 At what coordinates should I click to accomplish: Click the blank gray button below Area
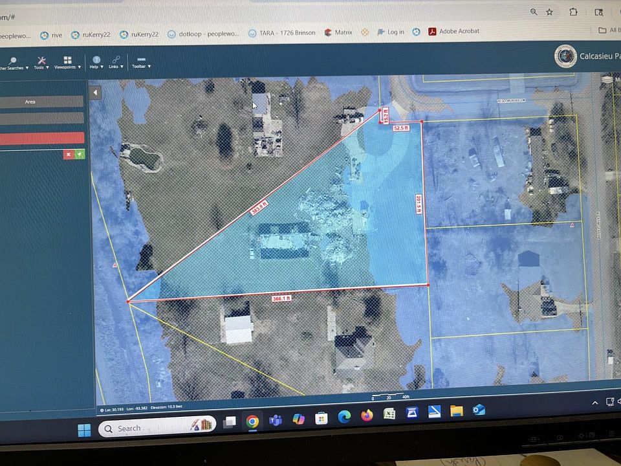pos(41,118)
